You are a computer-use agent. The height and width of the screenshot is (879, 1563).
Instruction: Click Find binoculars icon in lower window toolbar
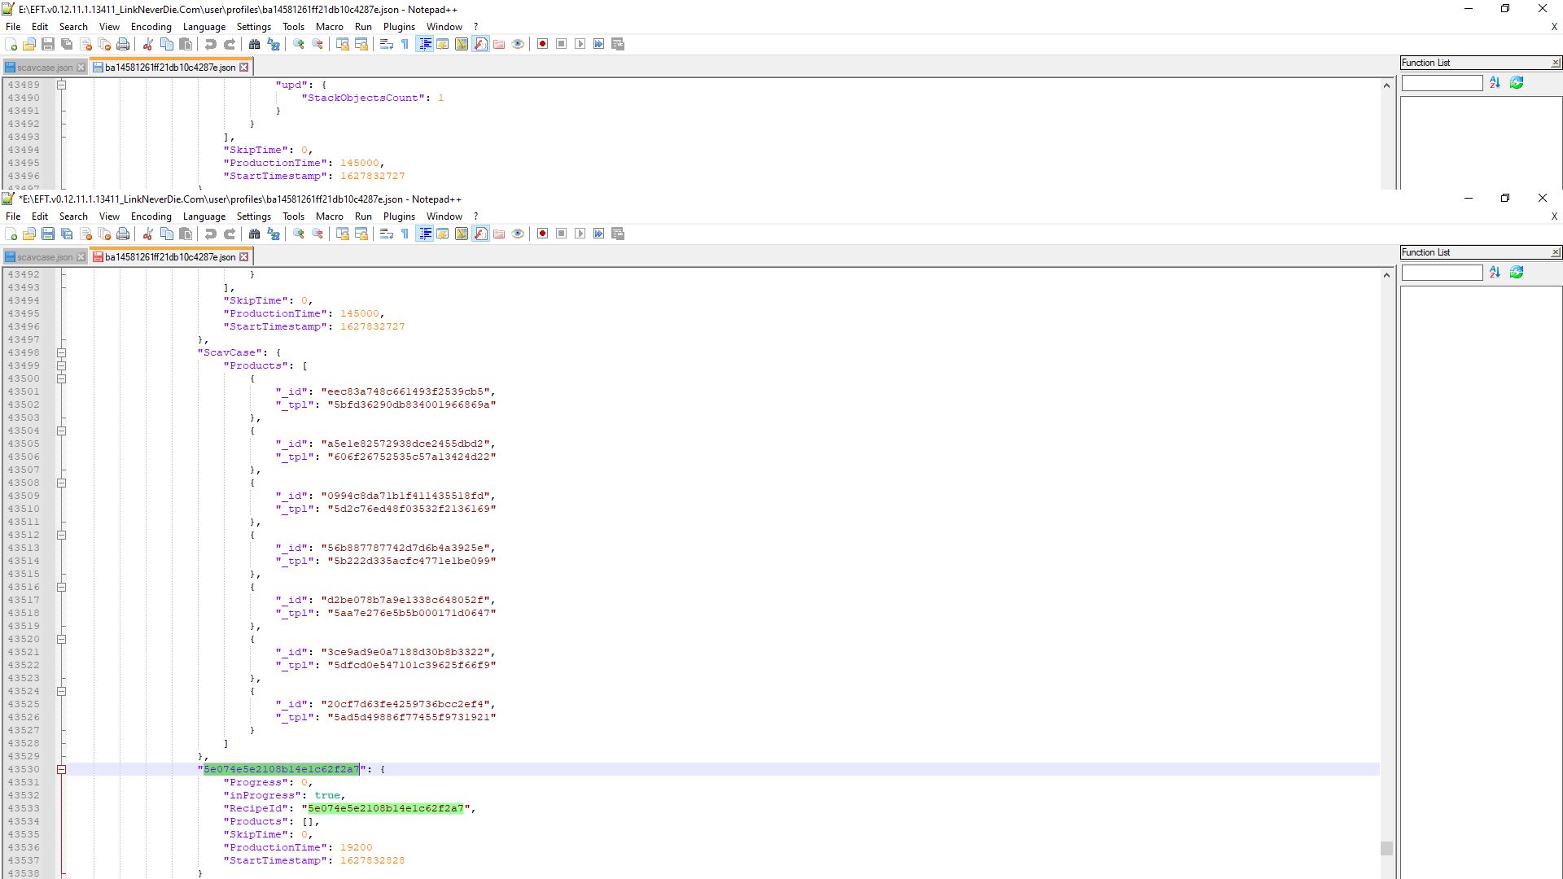click(x=254, y=234)
